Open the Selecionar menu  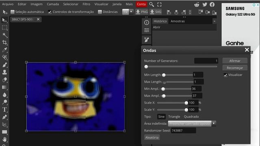[x=71, y=4]
